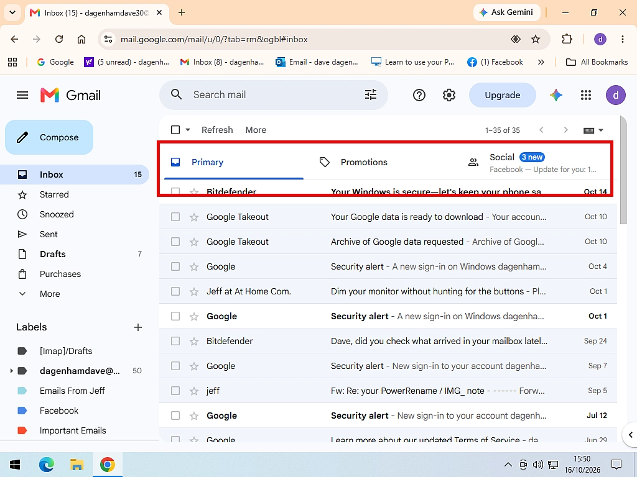The image size is (637, 477).
Task: Star the Bitdefender Sep 24 email
Action: (x=194, y=342)
